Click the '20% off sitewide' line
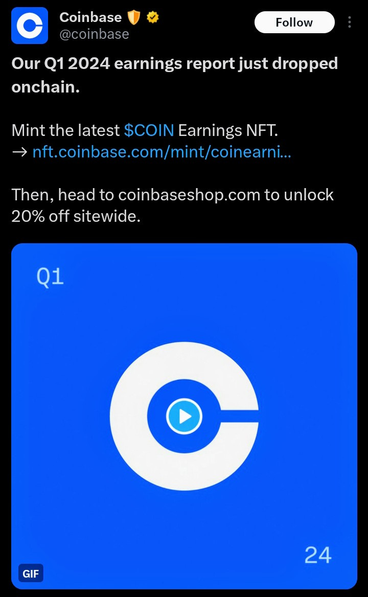The height and width of the screenshot is (597, 368). pyautogui.click(x=76, y=216)
